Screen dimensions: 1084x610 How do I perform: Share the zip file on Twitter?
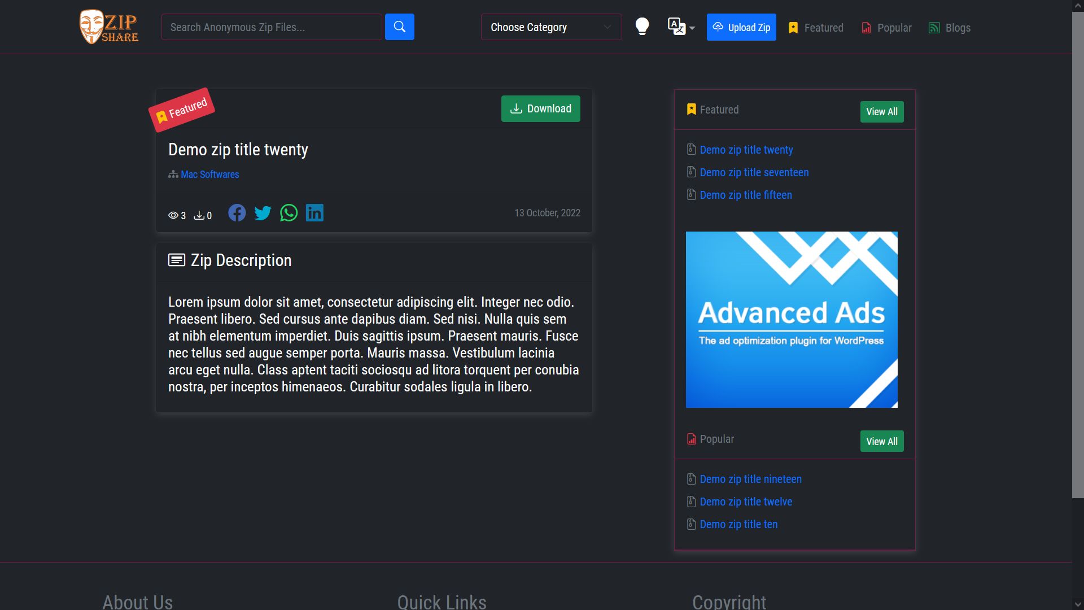(263, 213)
